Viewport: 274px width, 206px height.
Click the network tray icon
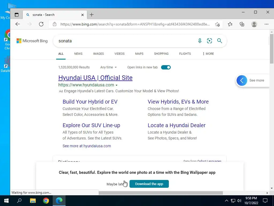[233, 201]
